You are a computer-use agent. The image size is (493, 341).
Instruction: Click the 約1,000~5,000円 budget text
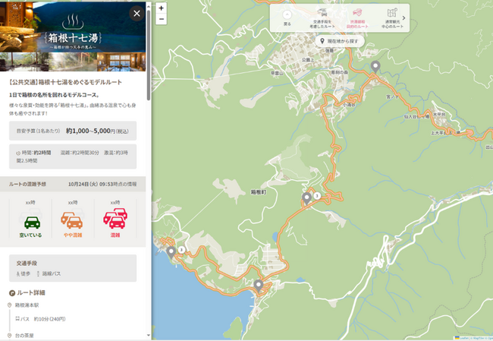click(97, 131)
